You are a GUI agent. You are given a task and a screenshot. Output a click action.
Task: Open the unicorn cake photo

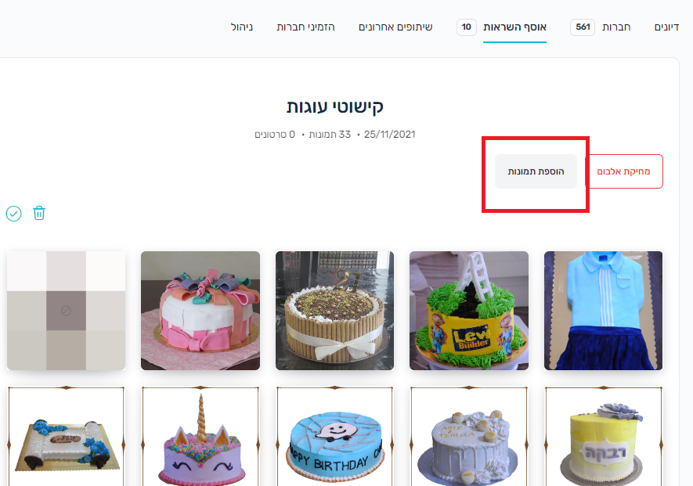click(x=200, y=437)
